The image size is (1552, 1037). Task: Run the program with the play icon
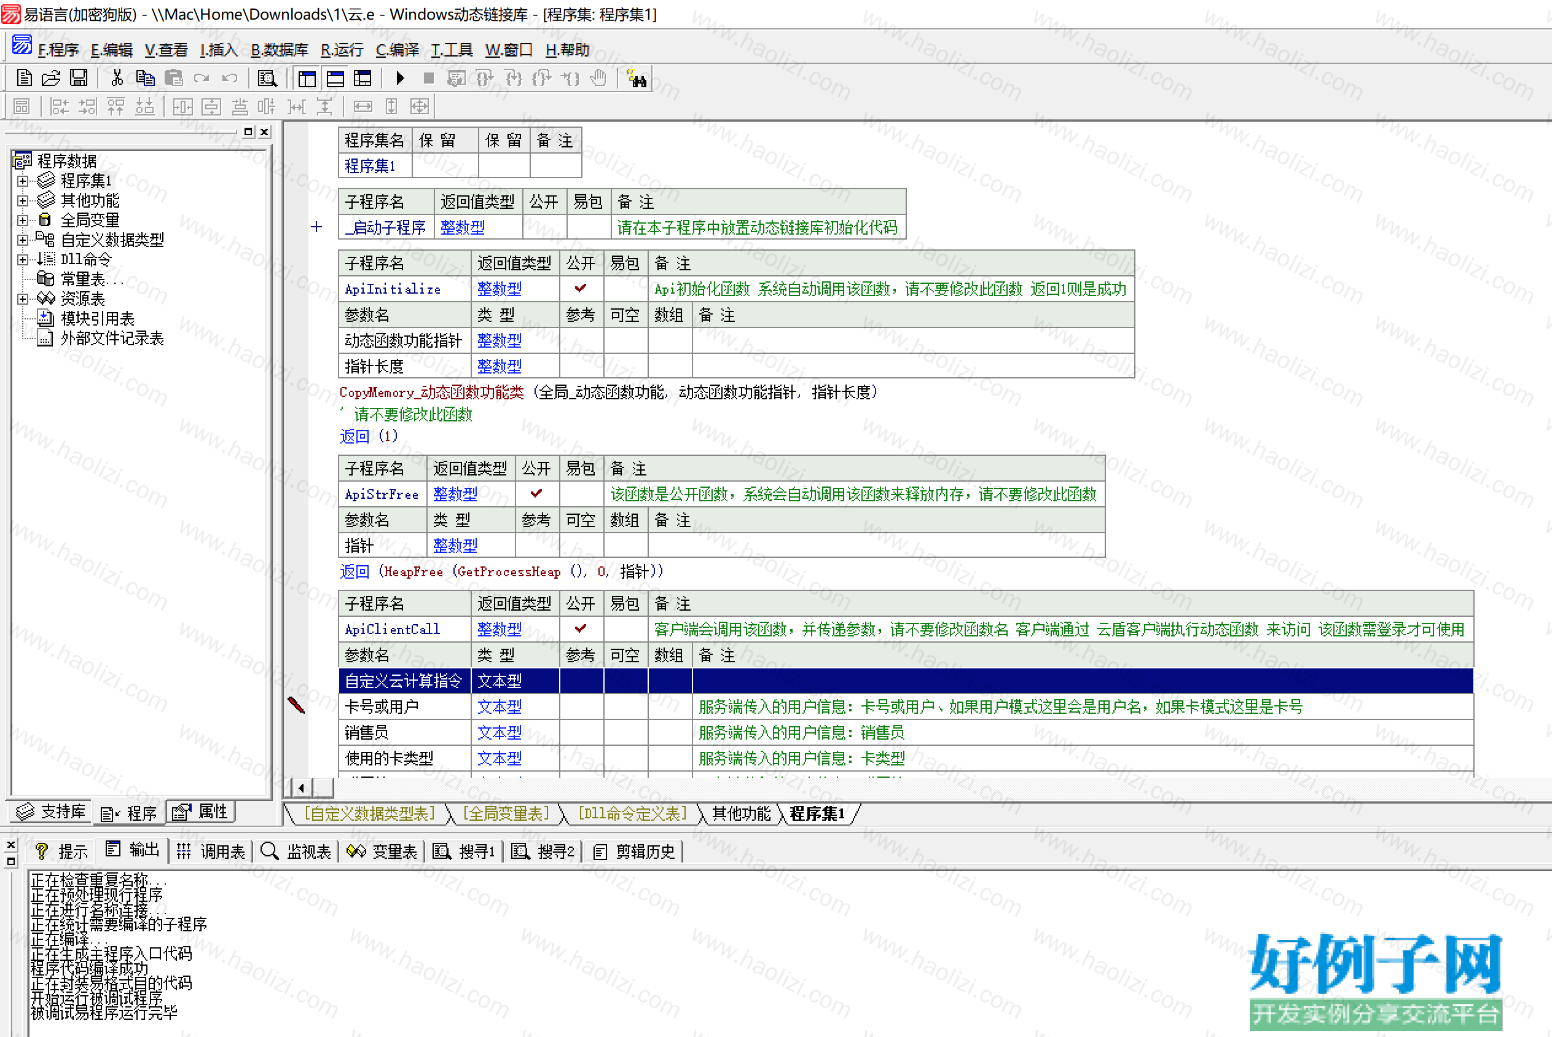399,79
